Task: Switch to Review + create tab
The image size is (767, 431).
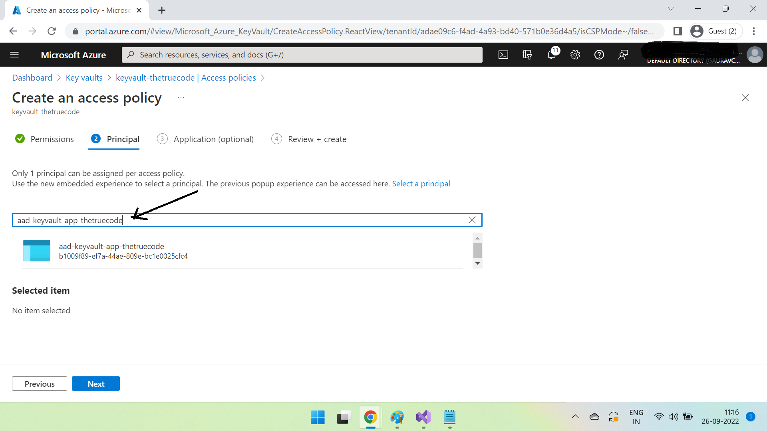Action: point(317,139)
